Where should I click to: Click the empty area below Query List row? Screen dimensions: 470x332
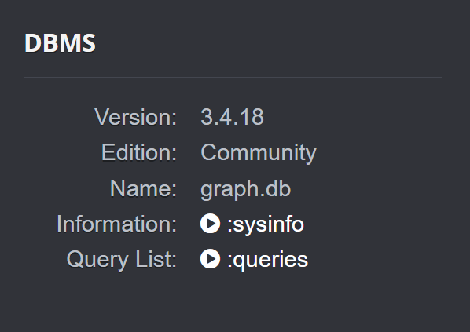(233, 299)
